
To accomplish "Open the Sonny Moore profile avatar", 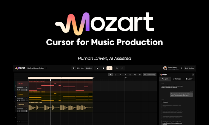I will click(165, 68).
